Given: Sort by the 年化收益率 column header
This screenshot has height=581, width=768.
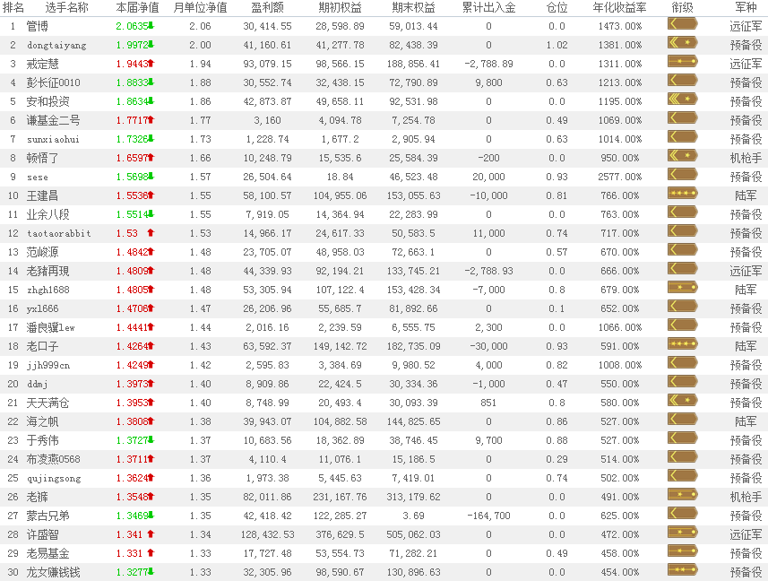Looking at the screenshot, I should point(618,7).
